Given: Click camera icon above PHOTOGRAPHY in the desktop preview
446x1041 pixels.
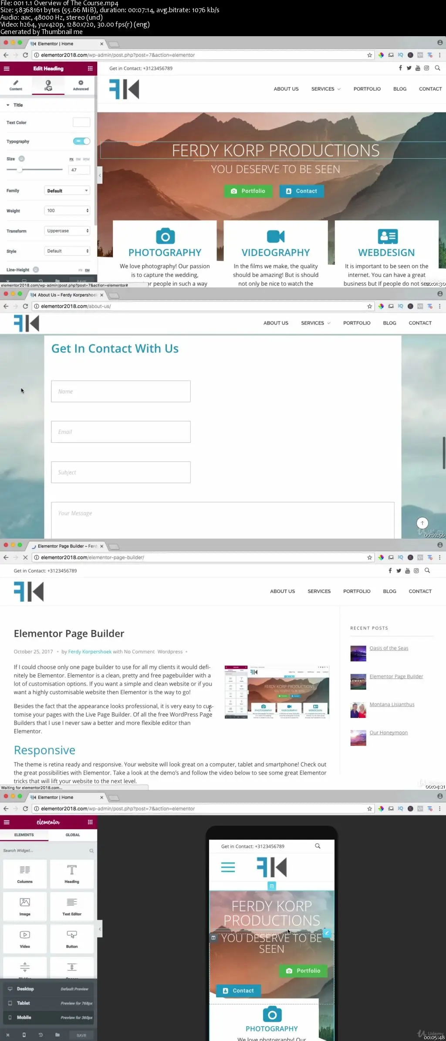Looking at the screenshot, I should [166, 236].
